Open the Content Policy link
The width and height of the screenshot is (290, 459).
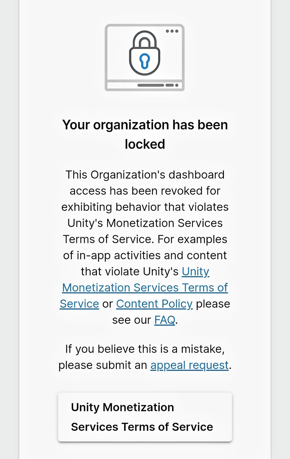[x=154, y=304]
